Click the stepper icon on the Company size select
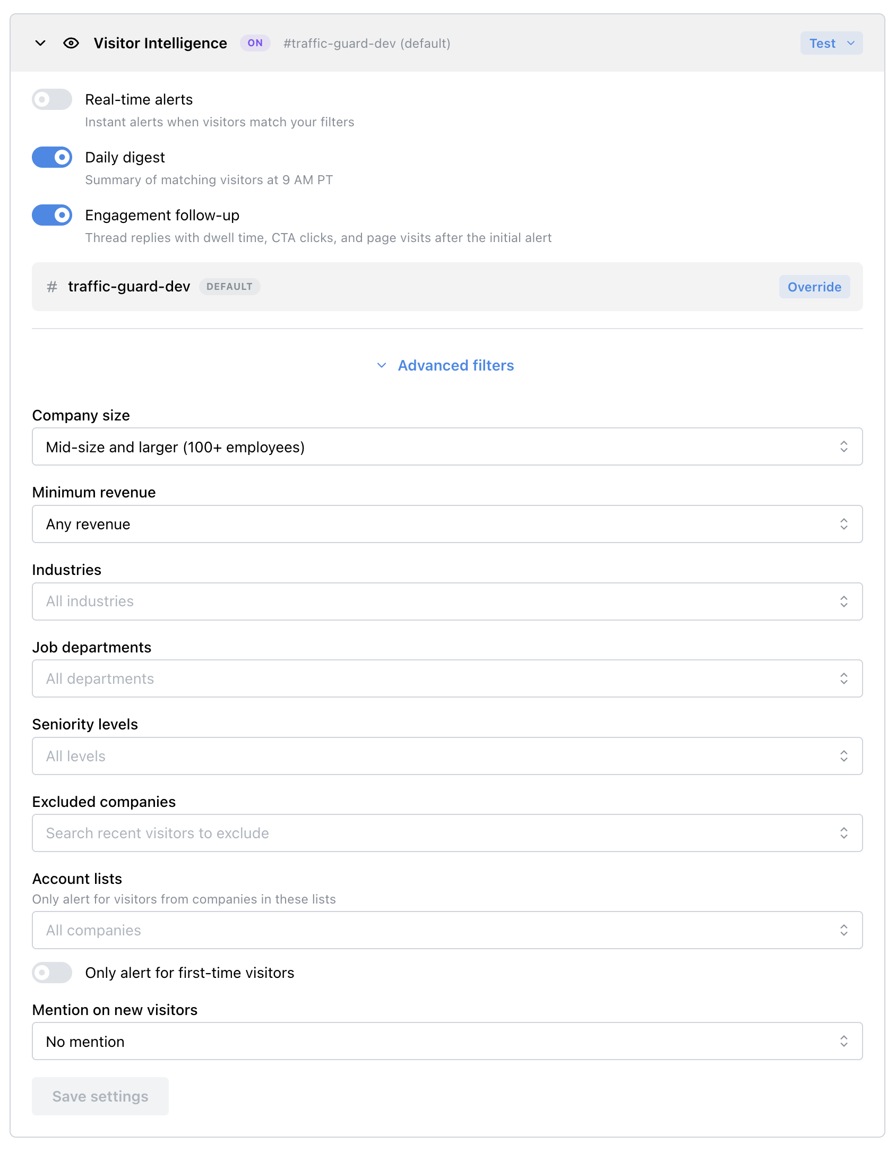 (x=845, y=446)
